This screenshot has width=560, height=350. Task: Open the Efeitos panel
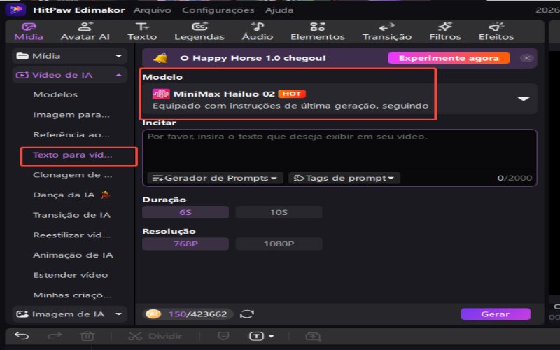[496, 31]
